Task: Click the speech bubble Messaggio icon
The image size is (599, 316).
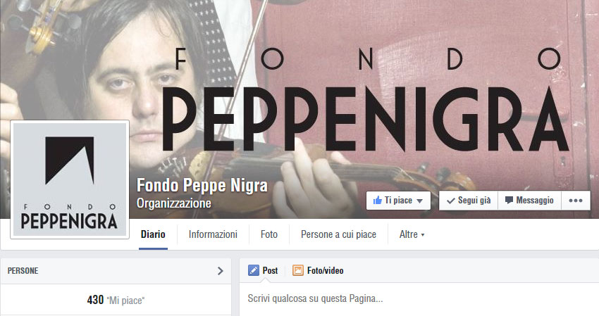Action: click(x=509, y=201)
